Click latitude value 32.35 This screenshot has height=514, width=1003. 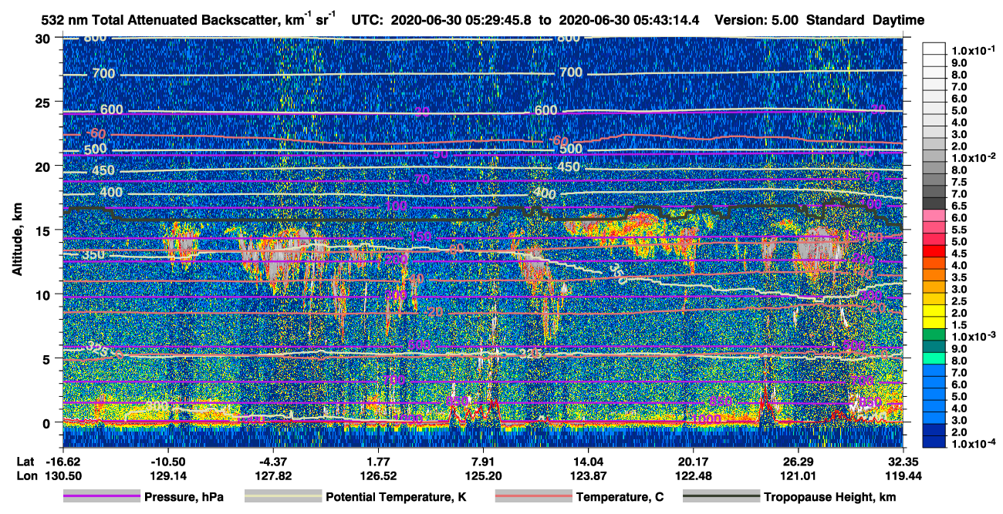(x=903, y=461)
